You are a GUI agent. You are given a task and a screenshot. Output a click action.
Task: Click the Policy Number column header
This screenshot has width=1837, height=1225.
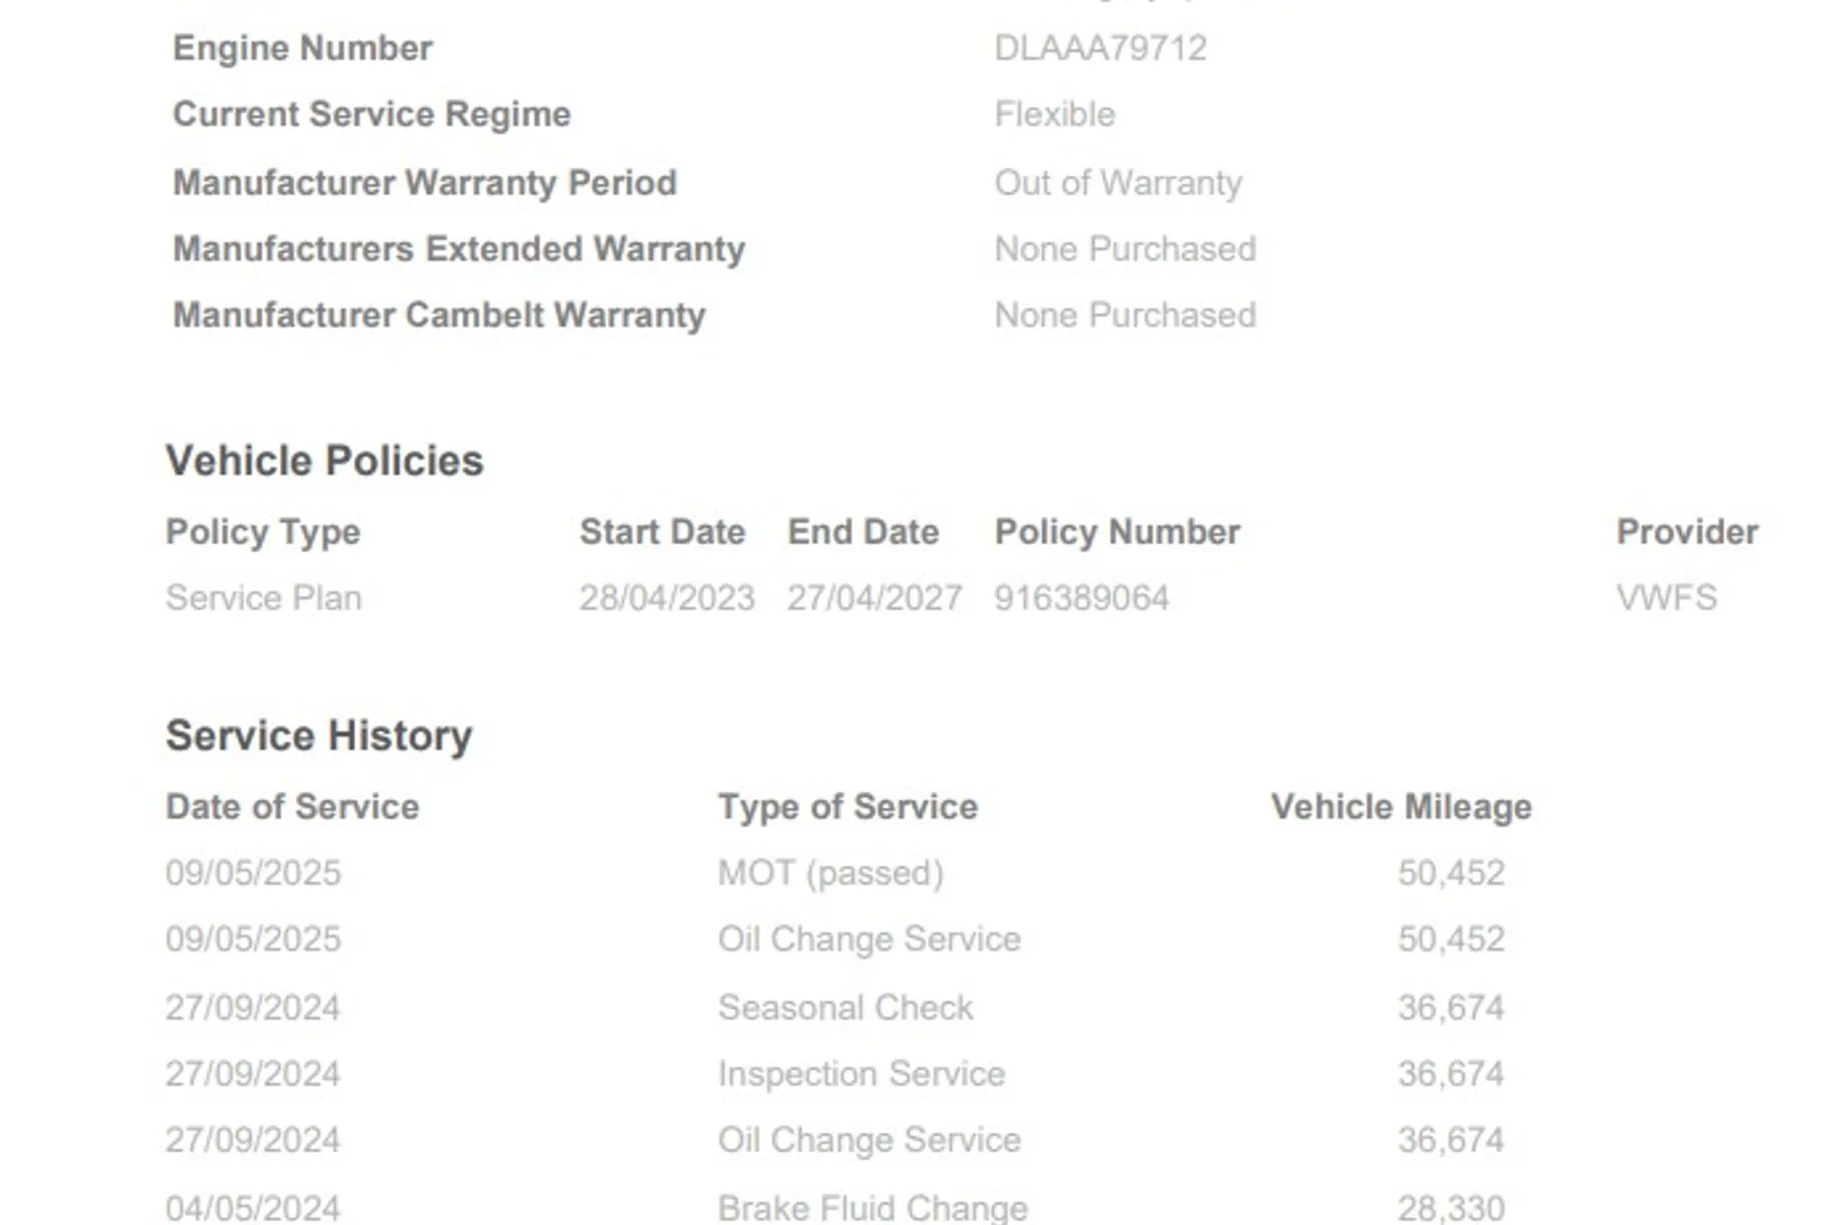[1117, 532]
